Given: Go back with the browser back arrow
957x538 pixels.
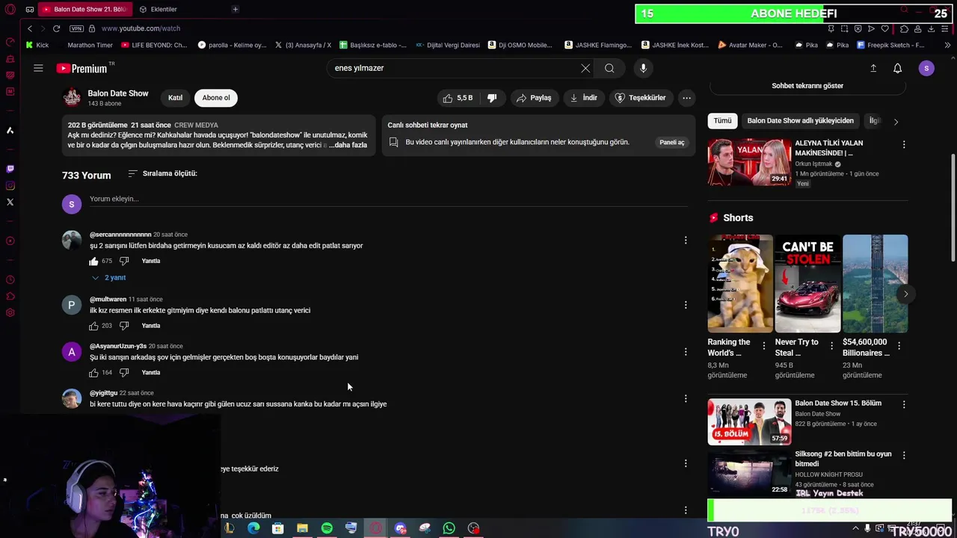Looking at the screenshot, I should 30,28.
